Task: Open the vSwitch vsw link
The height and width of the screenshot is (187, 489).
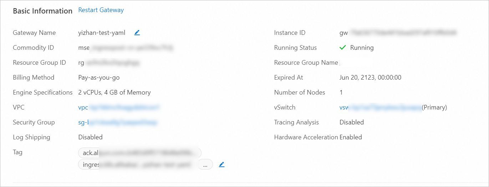Action: 381,107
